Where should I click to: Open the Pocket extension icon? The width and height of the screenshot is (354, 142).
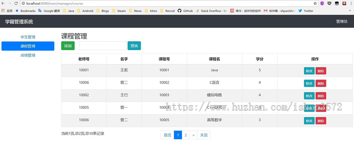click(x=329, y=4)
